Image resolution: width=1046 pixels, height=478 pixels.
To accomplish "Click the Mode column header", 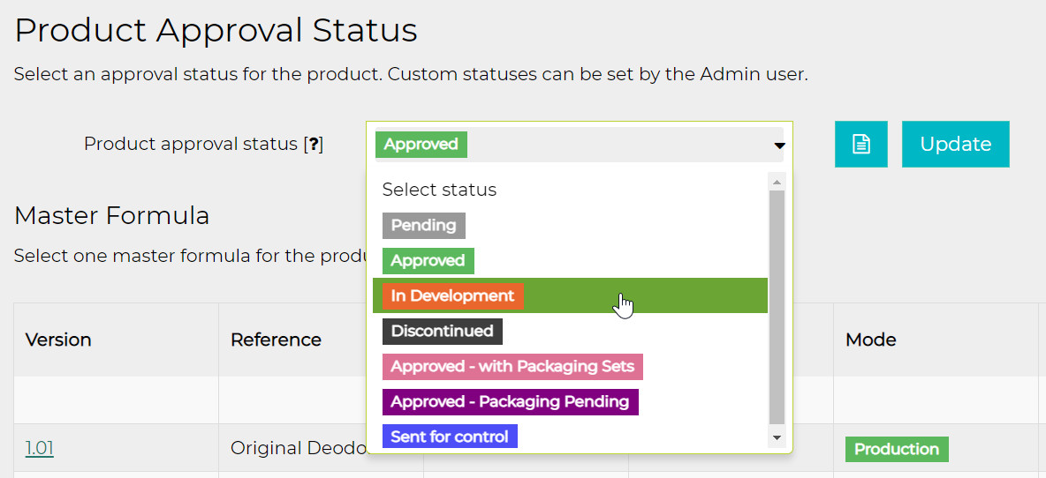I will click(871, 340).
